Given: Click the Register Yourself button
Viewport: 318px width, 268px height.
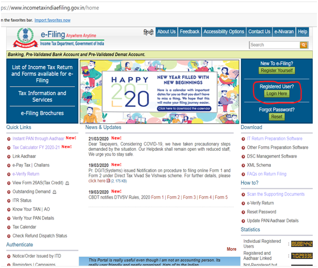Looking at the screenshot, I should [x=277, y=70].
